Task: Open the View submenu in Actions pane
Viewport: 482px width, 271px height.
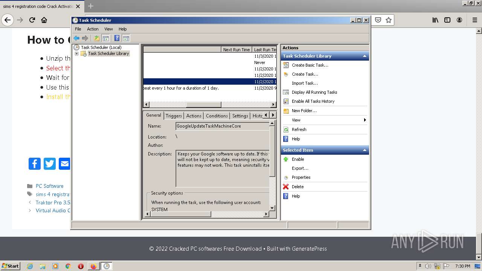Action: (296, 120)
